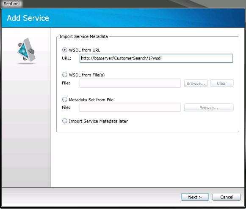The width and height of the screenshot is (246, 209).
Task: Select the WSDL from URL radio button
Action: [64, 50]
